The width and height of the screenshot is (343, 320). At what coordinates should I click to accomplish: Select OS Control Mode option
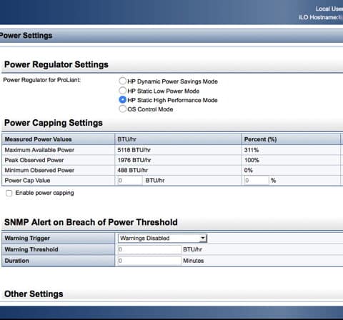(x=122, y=109)
